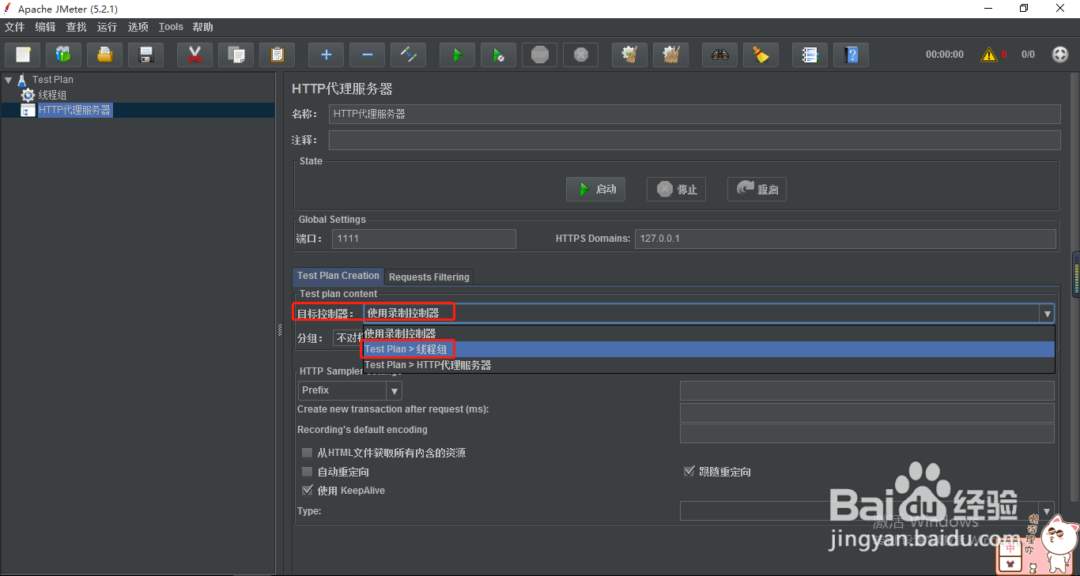Choose 使用录制控制器 in the dropdown list
Screen dimensions: 1080x576
pos(708,333)
